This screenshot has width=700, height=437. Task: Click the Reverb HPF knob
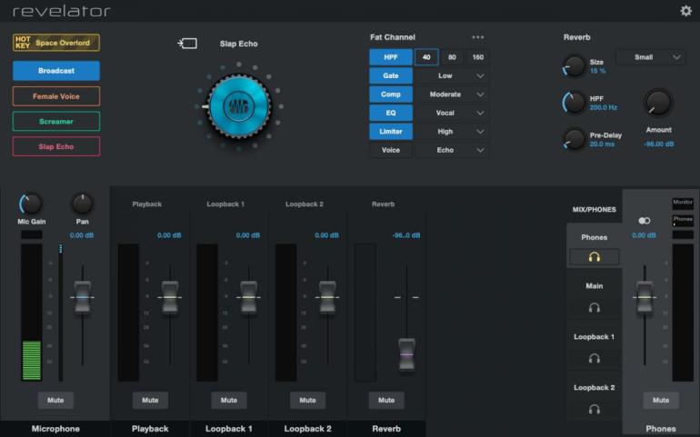click(575, 103)
